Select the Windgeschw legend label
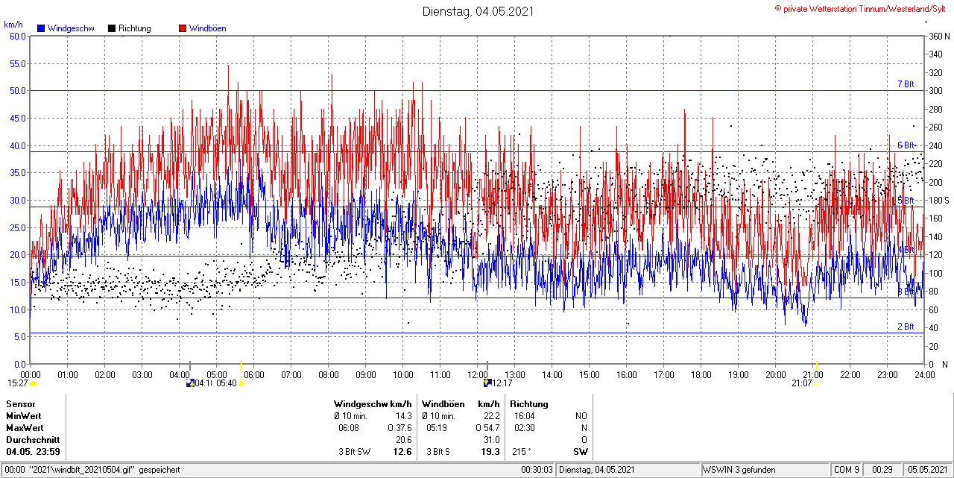Image resolution: width=954 pixels, height=478 pixels. pyautogui.click(x=70, y=28)
